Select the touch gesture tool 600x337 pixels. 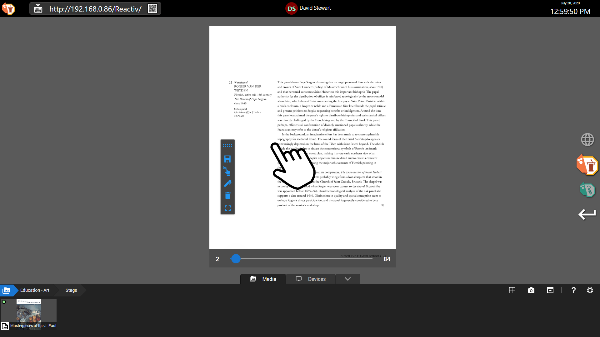pyautogui.click(x=227, y=171)
